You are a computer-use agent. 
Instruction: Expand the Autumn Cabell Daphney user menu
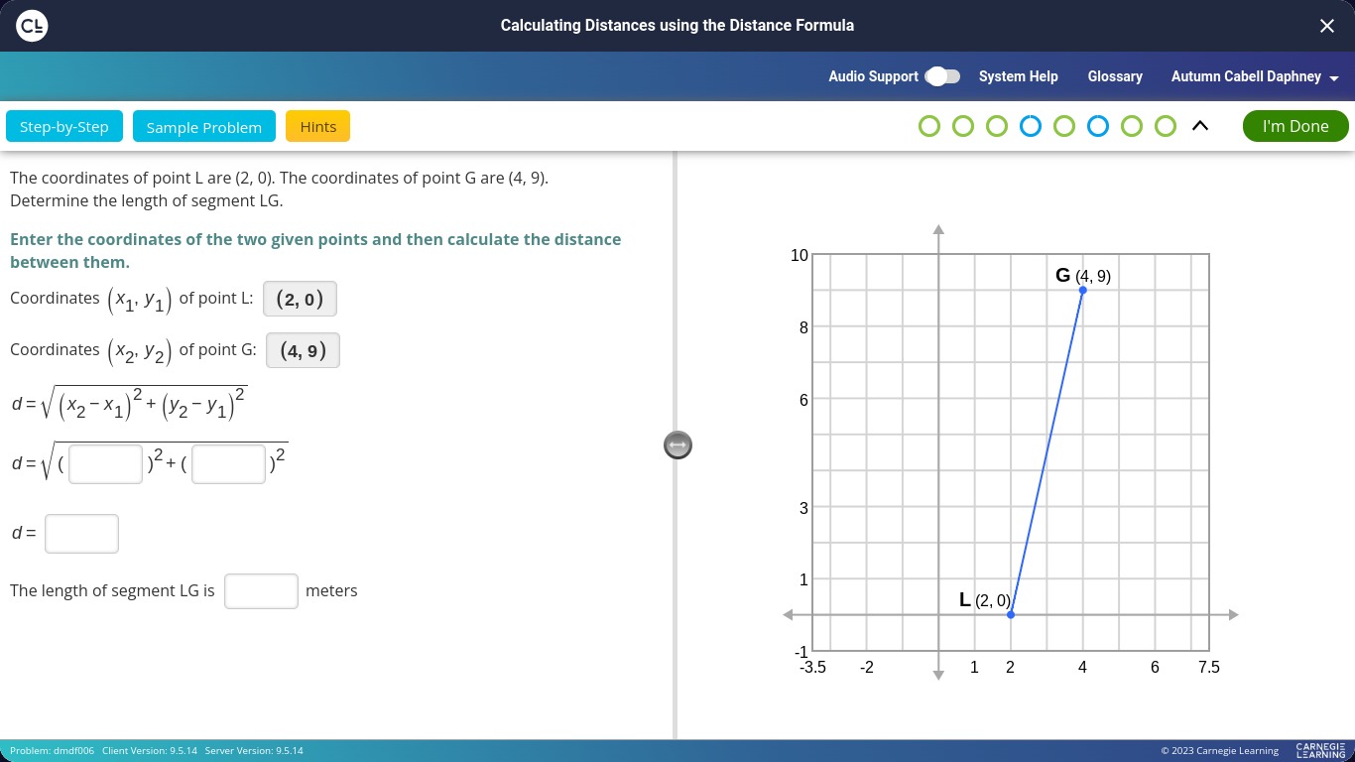[1255, 76]
